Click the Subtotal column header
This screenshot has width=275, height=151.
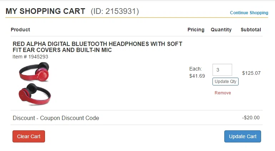tap(251, 30)
